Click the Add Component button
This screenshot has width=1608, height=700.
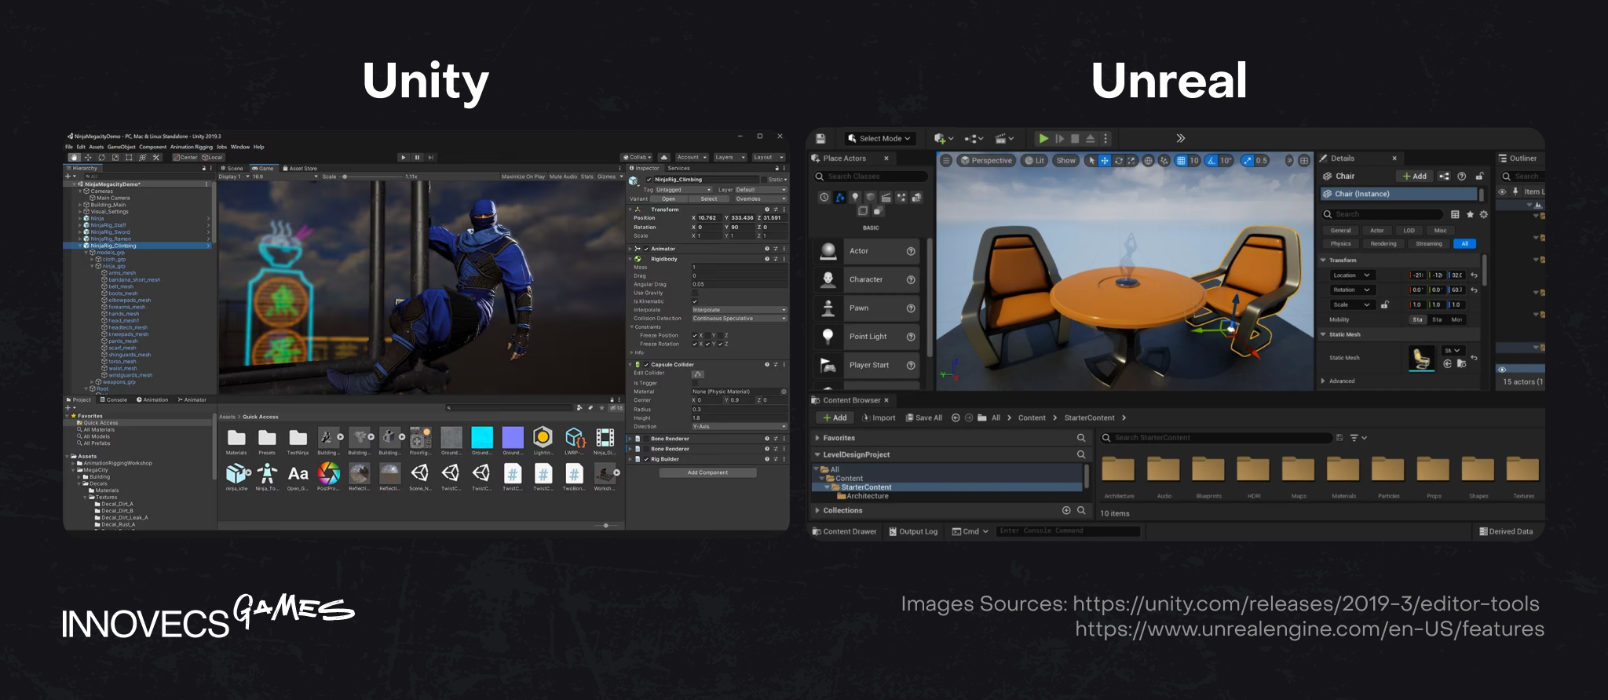point(707,473)
